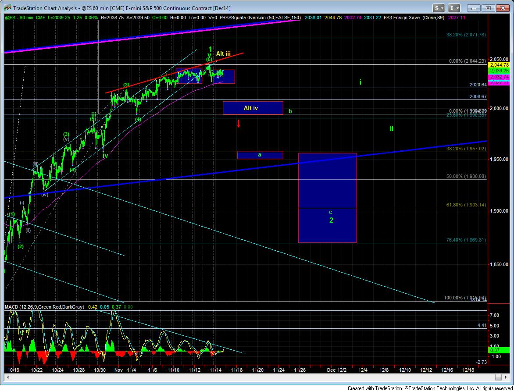Screen dimensions: 514x391
Task: Click the horizontal scrollbar thumb
Action: coord(498,377)
